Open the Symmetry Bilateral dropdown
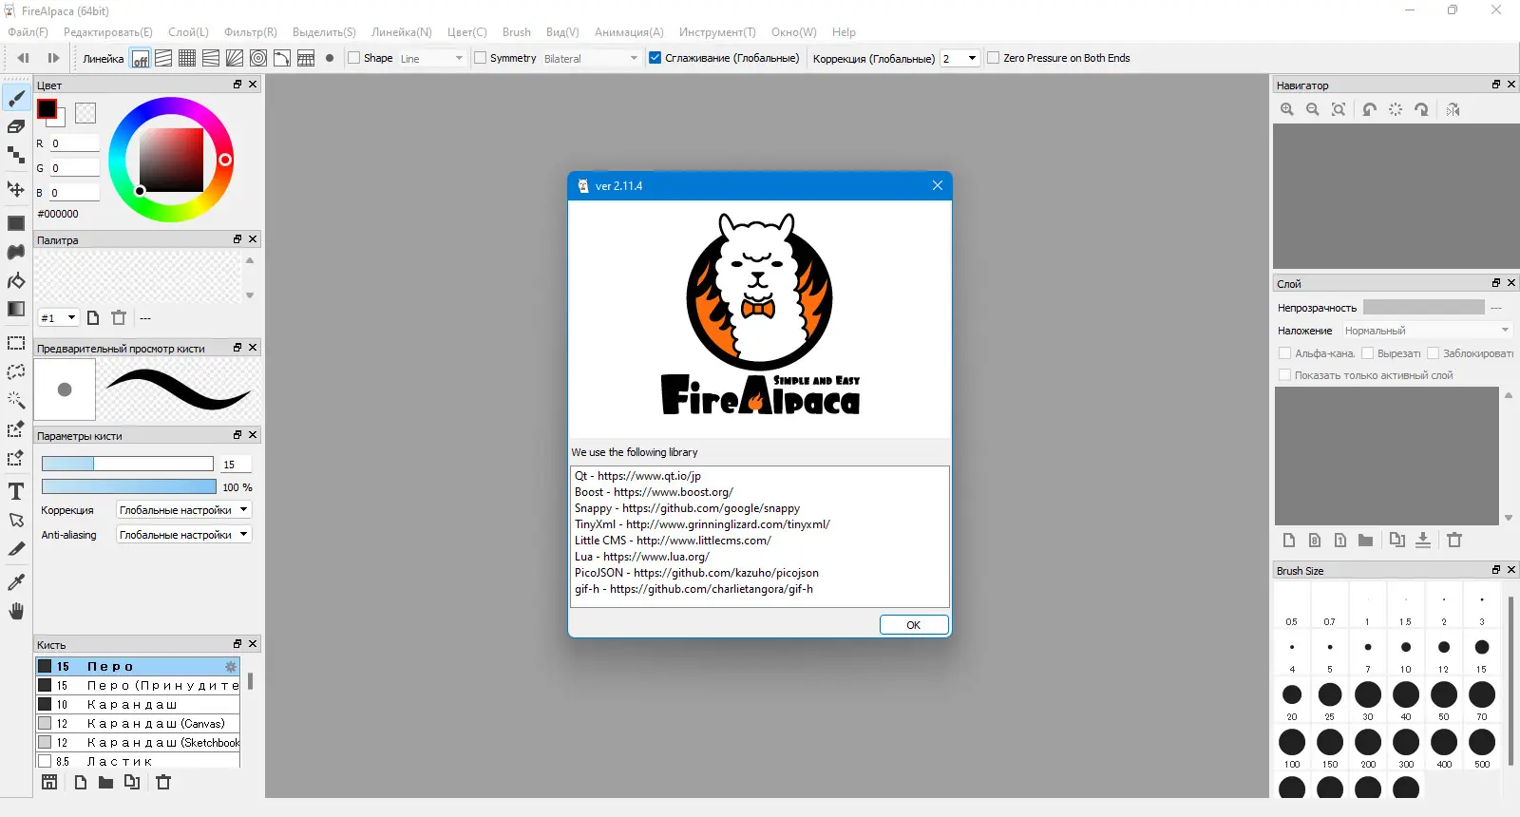Viewport: 1520px width, 817px height. pyautogui.click(x=591, y=58)
